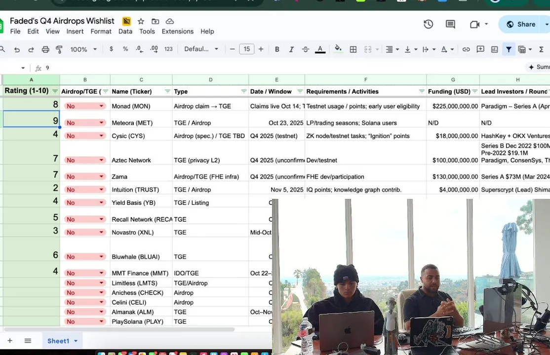Viewport: 550px width, 355px height.
Task: Toggle italic formatting
Action: pos(291,49)
